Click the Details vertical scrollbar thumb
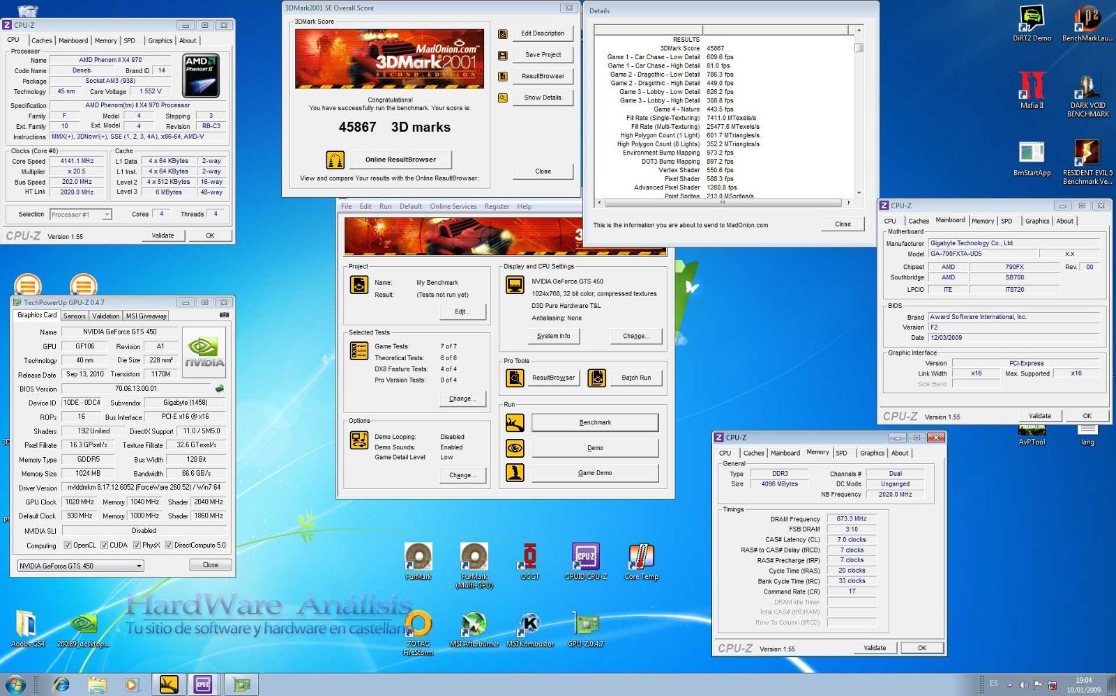The image size is (1116, 696). 859,48
